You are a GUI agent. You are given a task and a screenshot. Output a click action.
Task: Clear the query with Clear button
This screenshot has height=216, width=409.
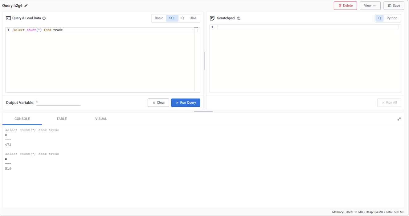point(158,103)
